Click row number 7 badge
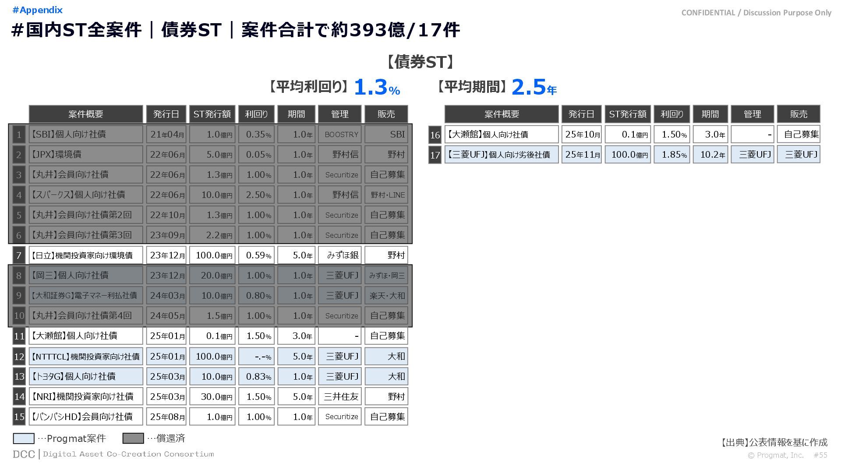The image size is (841, 473). pyautogui.click(x=19, y=255)
